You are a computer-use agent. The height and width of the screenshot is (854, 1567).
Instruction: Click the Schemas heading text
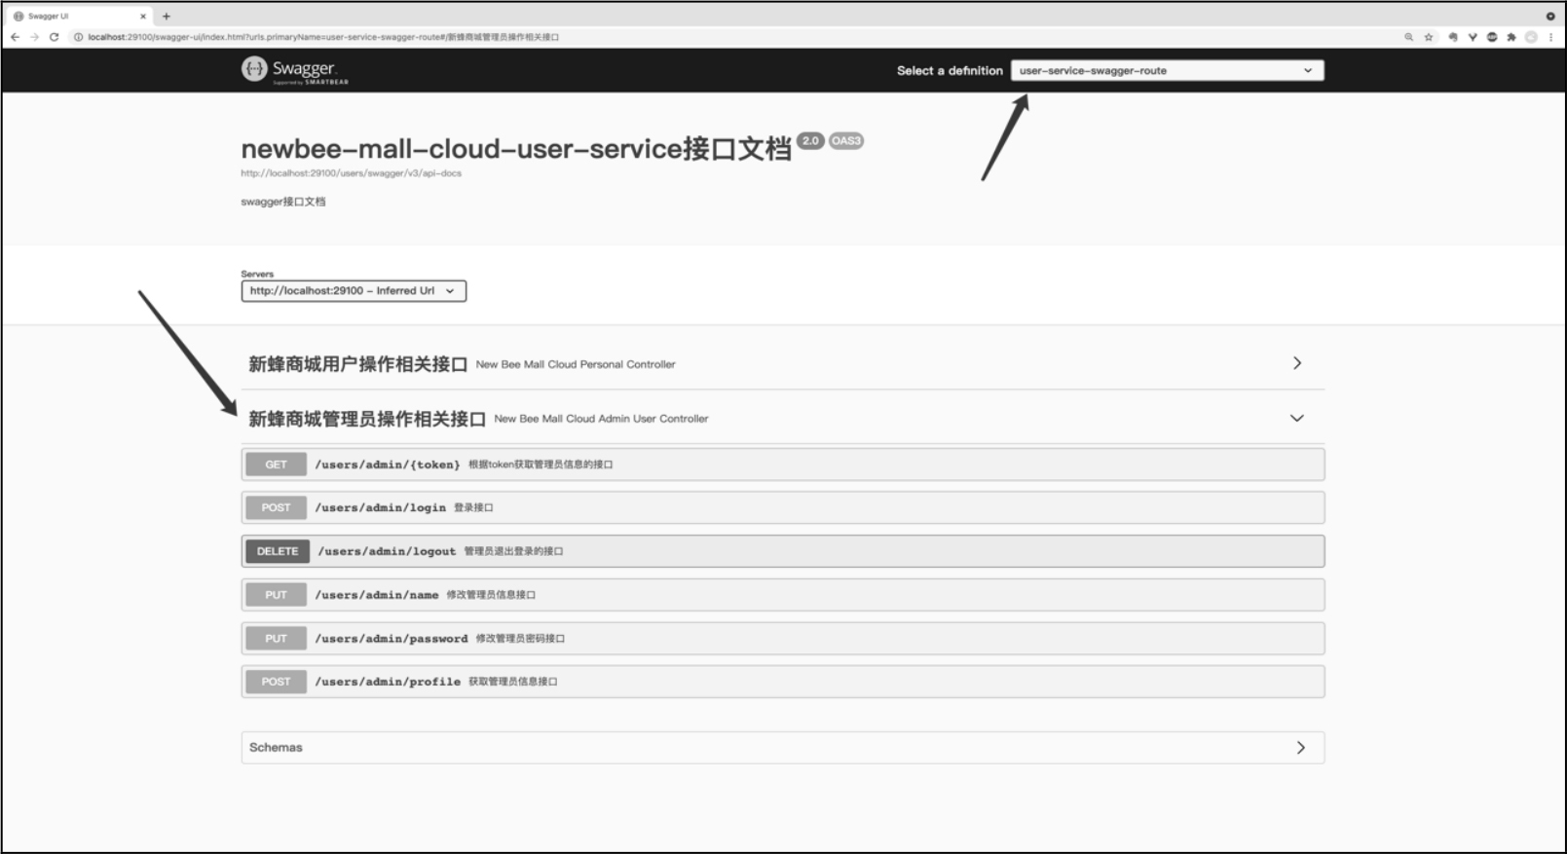(276, 748)
